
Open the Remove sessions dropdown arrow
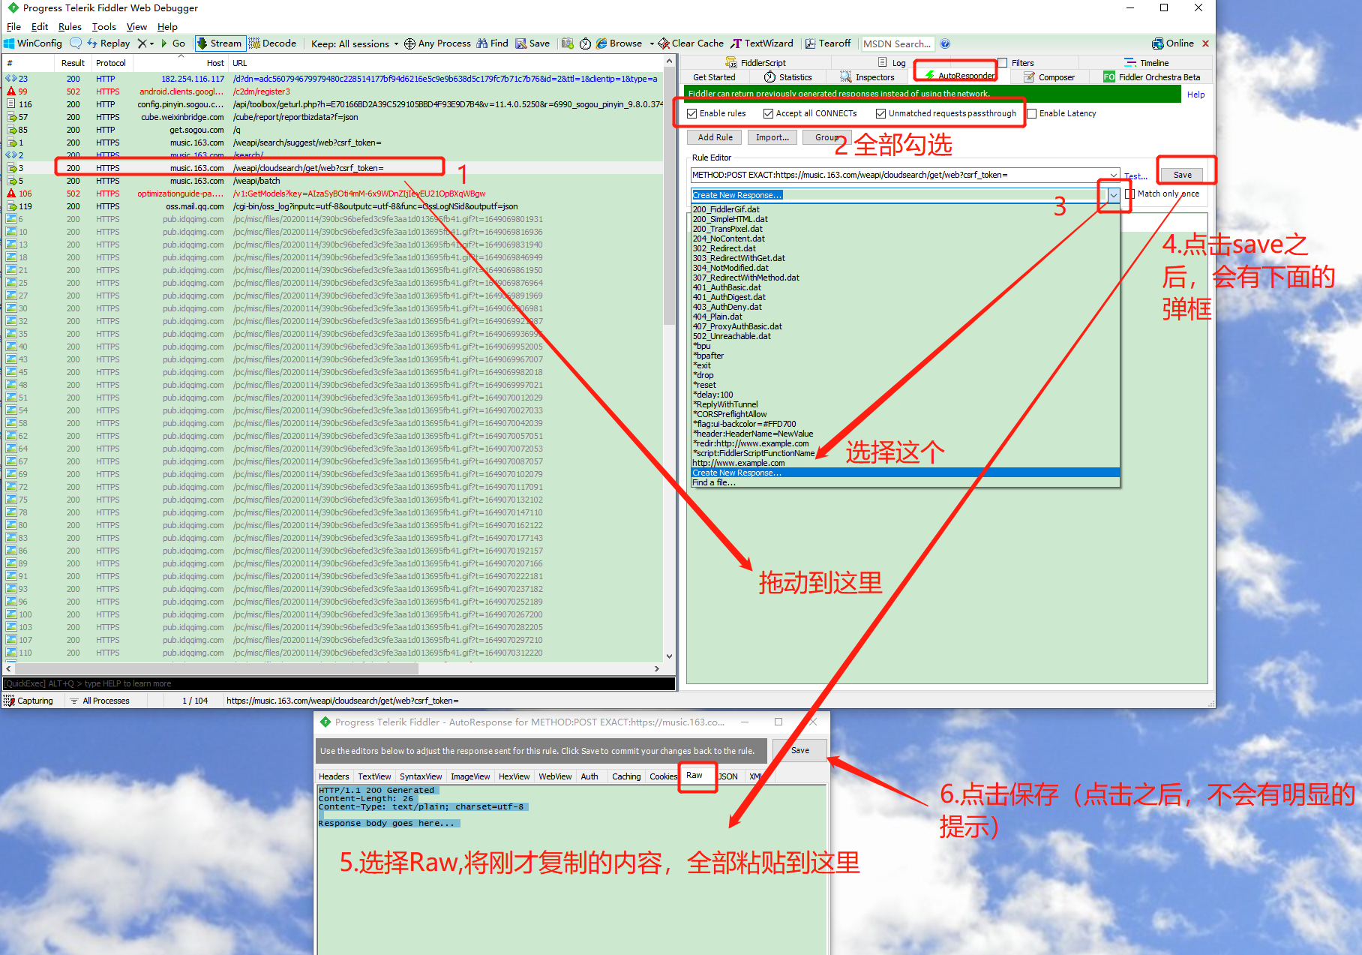pyautogui.click(x=152, y=44)
